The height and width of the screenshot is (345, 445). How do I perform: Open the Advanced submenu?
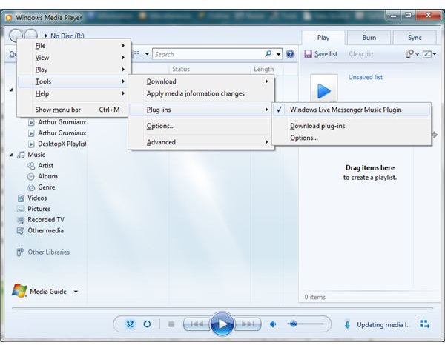[201, 142]
